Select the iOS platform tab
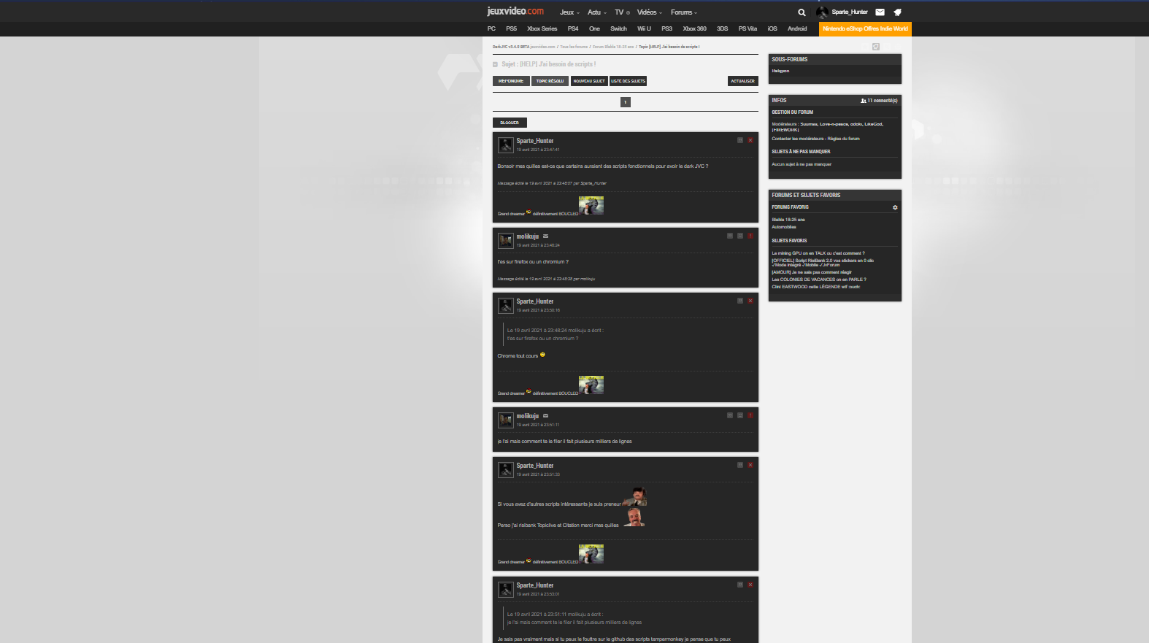Viewport: 1149px width, 643px height. pyautogui.click(x=772, y=29)
